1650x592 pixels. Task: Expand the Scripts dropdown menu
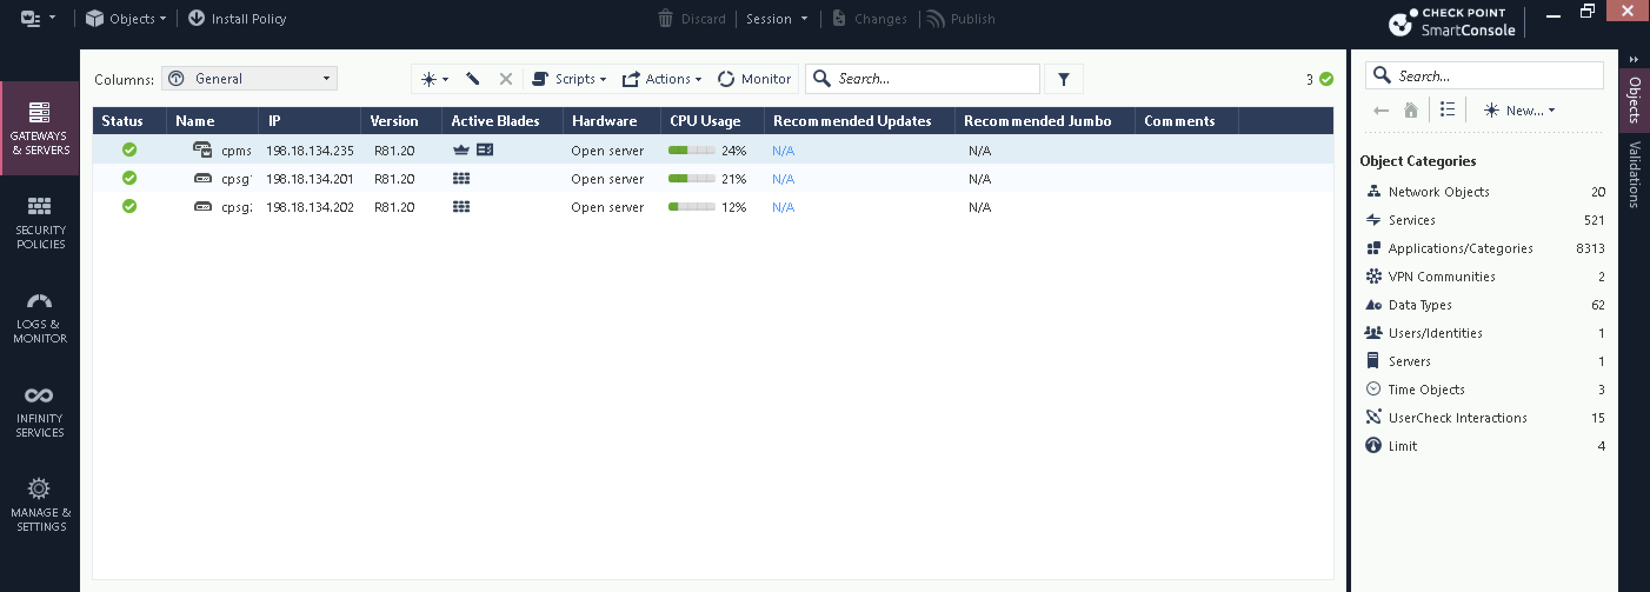click(x=570, y=79)
